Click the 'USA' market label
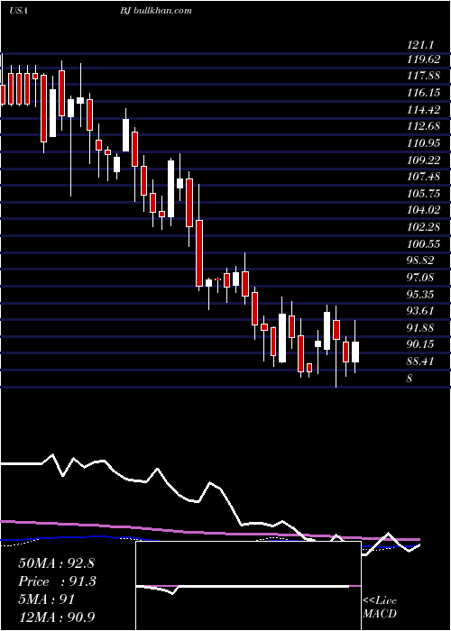 [x=18, y=11]
